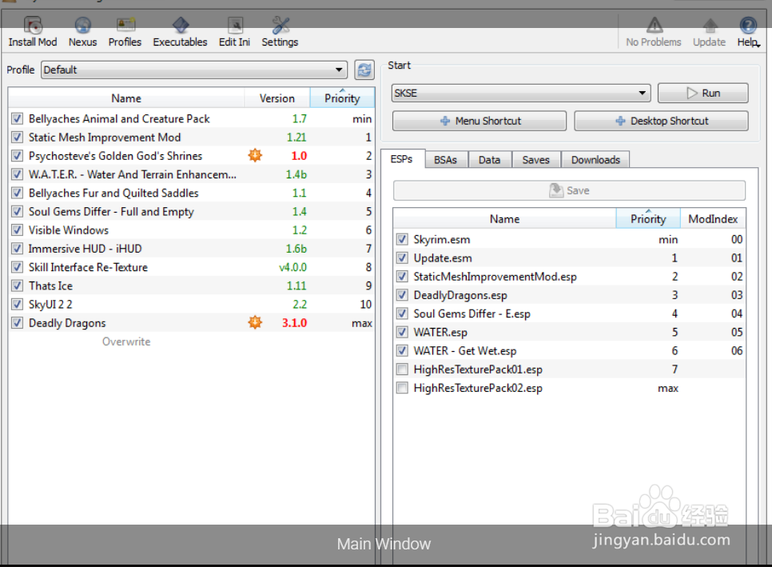Switch to the Data tab
Viewport: 772px width, 567px height.
489,160
